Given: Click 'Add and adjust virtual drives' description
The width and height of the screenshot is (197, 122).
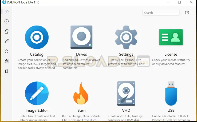Looking at the screenshot, I should [81, 60].
